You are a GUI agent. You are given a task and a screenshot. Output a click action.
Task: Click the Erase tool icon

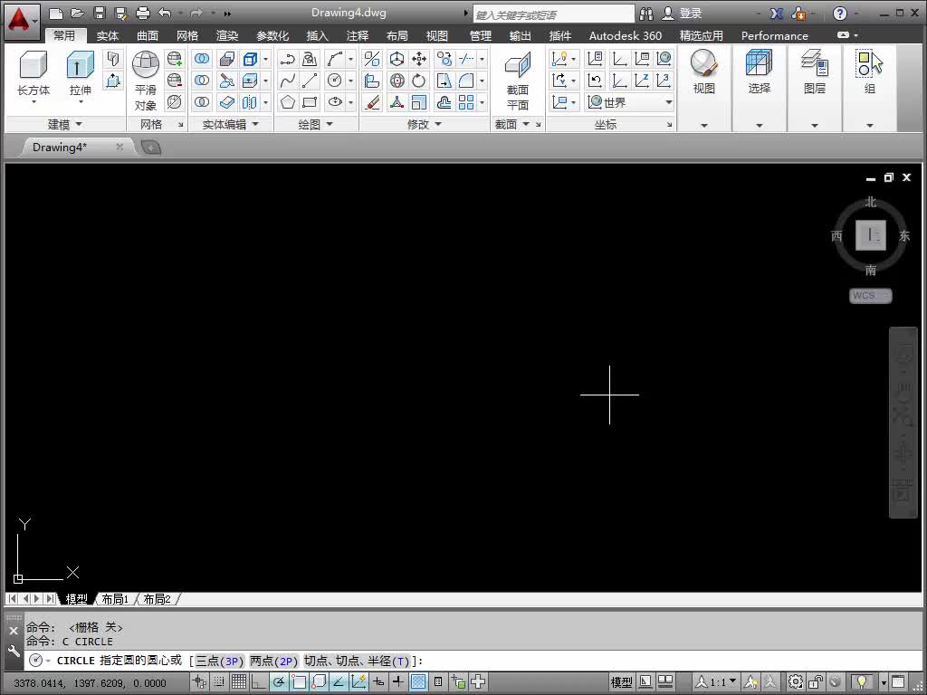point(372,102)
